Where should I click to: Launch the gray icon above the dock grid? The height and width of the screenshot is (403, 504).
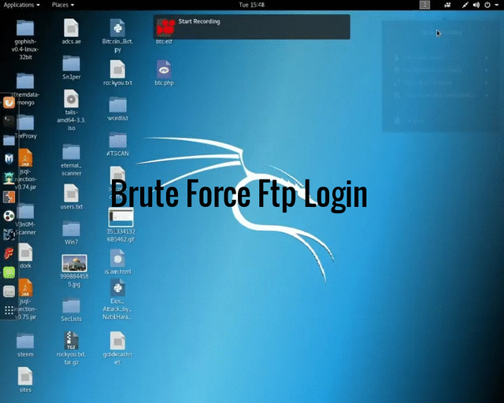(9, 291)
